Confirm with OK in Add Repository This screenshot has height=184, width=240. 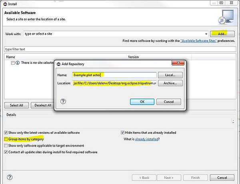point(142,102)
